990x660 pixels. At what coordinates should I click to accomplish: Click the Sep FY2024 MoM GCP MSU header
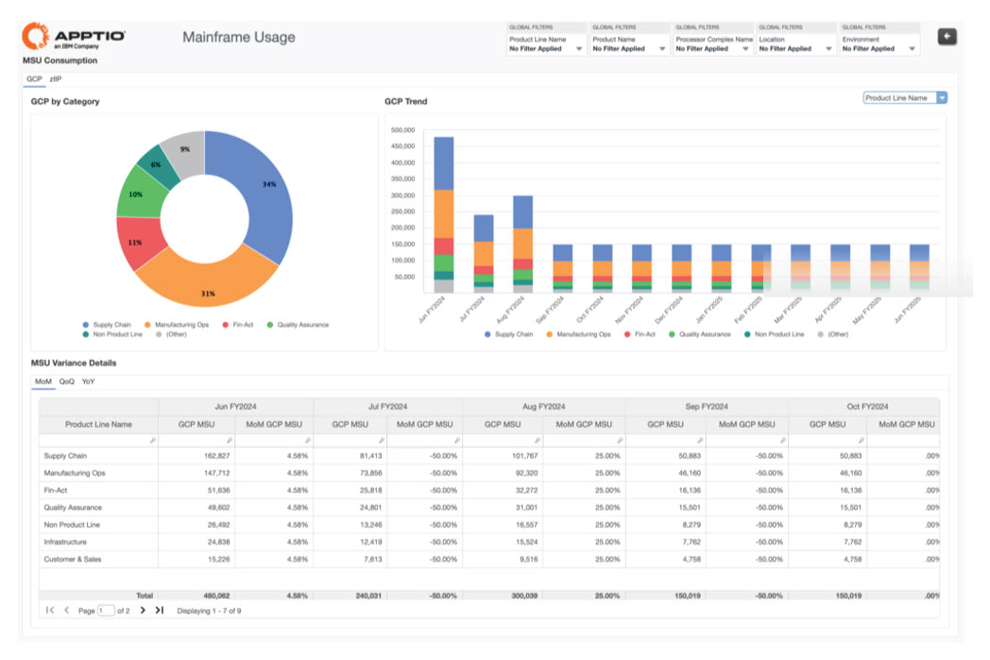click(x=747, y=424)
